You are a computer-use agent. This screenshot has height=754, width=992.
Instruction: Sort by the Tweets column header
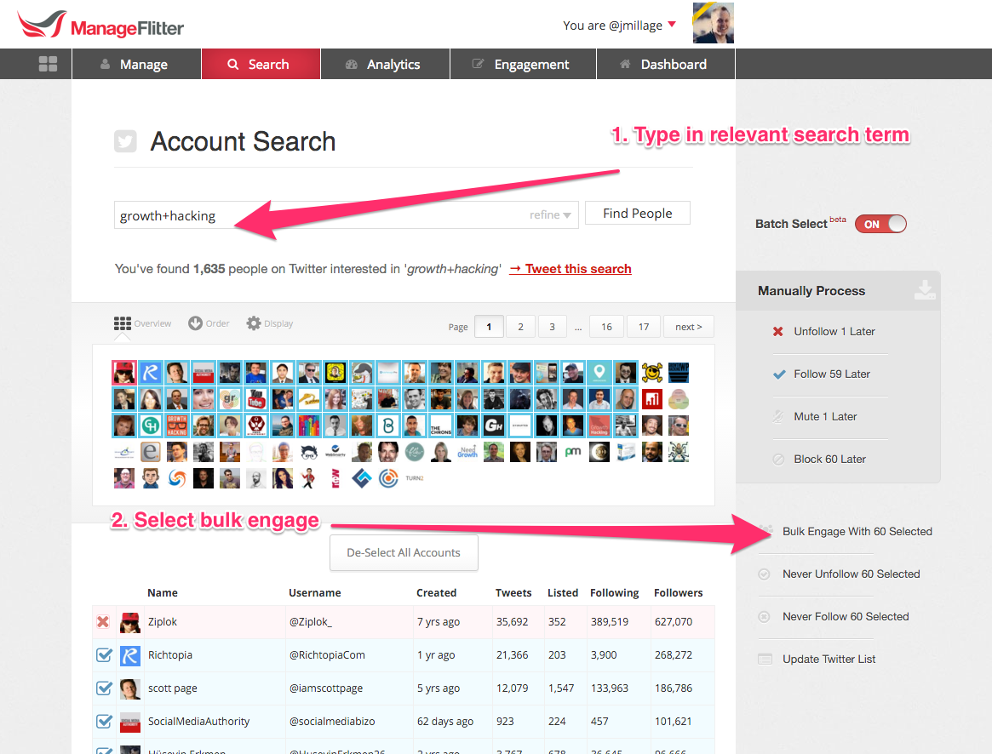(x=513, y=592)
